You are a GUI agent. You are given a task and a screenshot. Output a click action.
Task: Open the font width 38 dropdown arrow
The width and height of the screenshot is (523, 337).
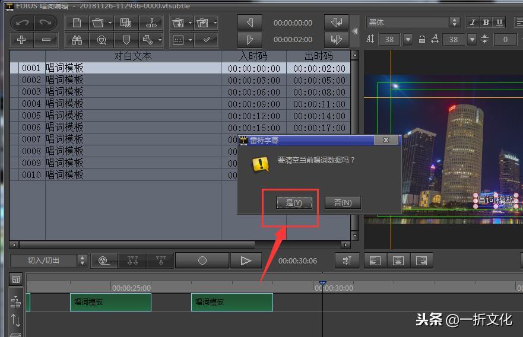click(x=472, y=40)
